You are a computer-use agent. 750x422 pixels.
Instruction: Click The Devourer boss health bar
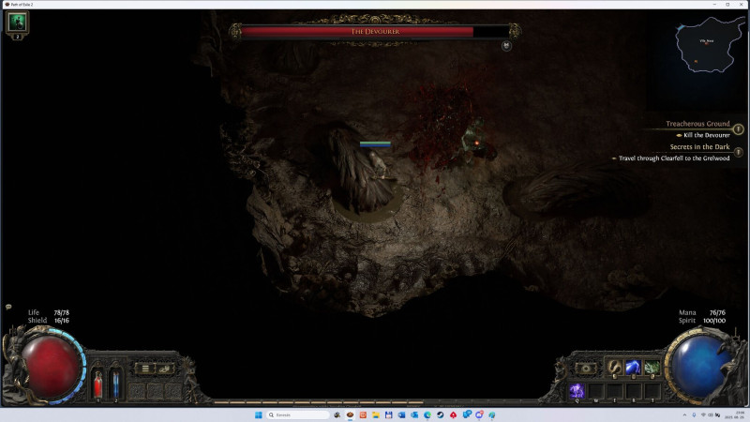pyautogui.click(x=375, y=32)
